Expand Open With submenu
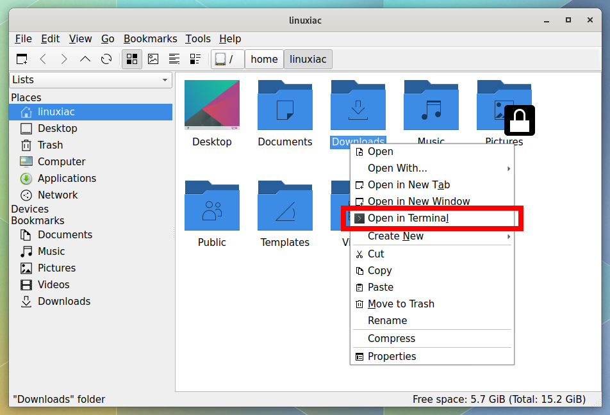This screenshot has height=415, width=610. pyautogui.click(x=432, y=168)
